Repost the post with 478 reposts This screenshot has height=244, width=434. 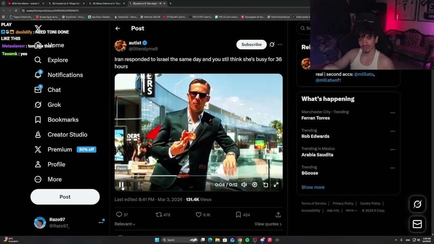click(163, 215)
